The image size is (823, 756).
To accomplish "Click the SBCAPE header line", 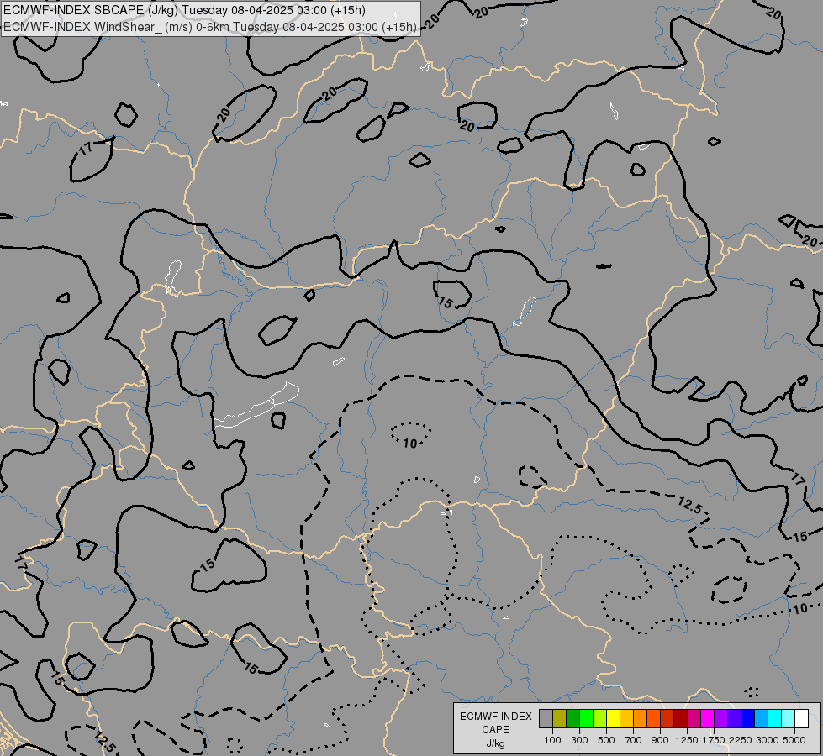I will coord(184,10).
